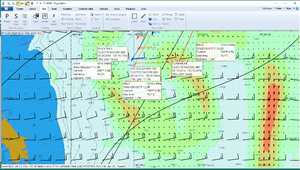Toggle the highlighted arrow tool in quick toolbar
Screen dimensions: 300x170
click(27, 3)
